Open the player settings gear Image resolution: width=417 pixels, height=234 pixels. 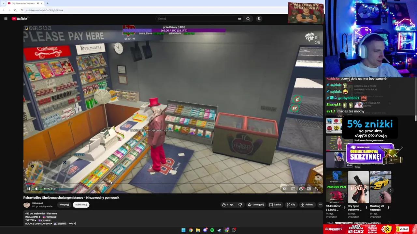[301, 189]
